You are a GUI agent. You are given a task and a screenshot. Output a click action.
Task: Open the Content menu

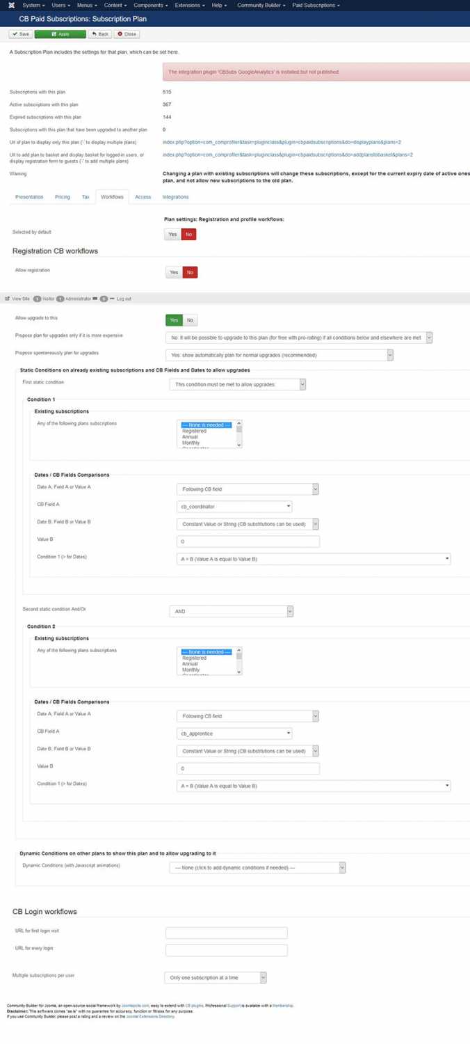point(115,5)
